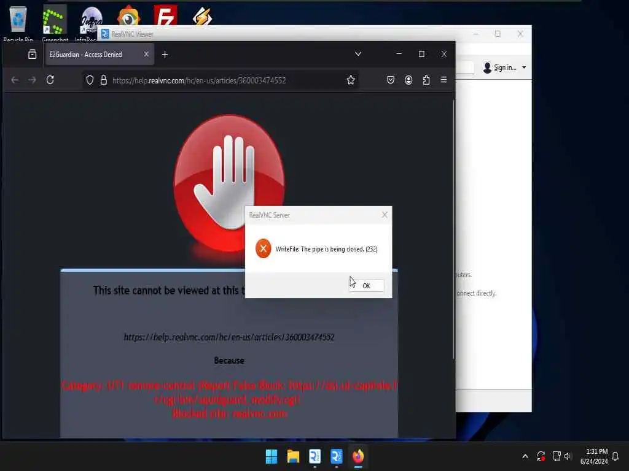Open InfraRecorder desktop shortcut

coord(91,23)
